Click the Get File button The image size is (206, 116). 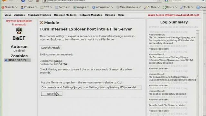(x=51, y=94)
